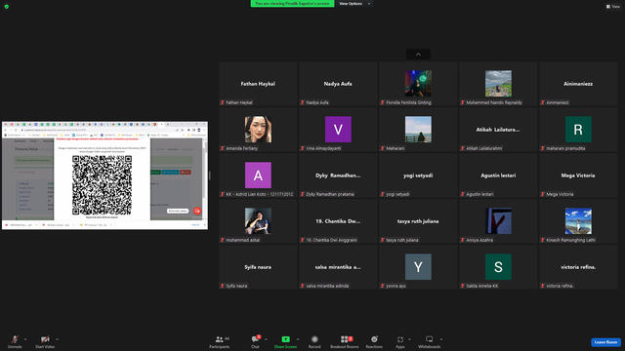Click the green Share Screen icon
The height and width of the screenshot is (351, 625).
pos(286,339)
